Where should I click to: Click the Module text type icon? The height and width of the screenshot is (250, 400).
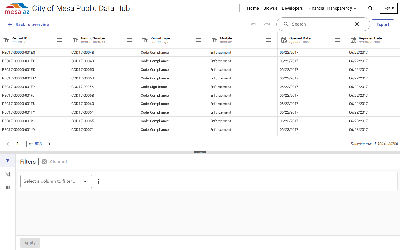(214, 40)
